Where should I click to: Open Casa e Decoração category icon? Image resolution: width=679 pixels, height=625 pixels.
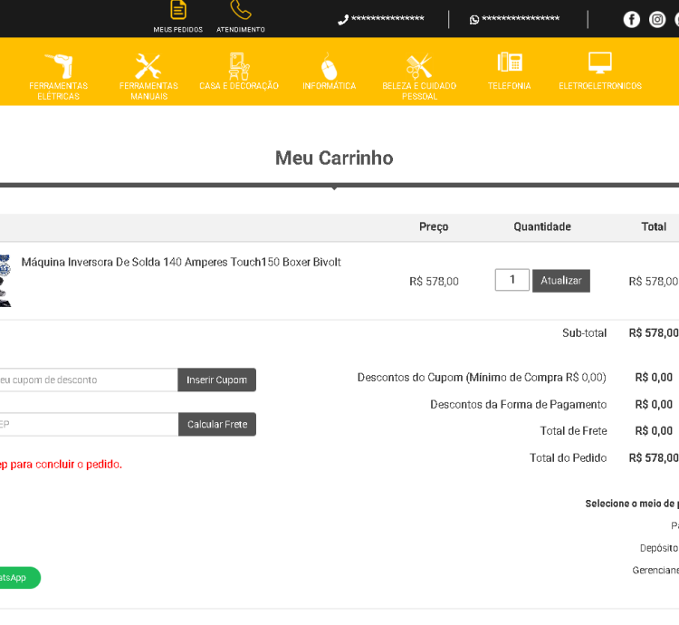click(239, 66)
